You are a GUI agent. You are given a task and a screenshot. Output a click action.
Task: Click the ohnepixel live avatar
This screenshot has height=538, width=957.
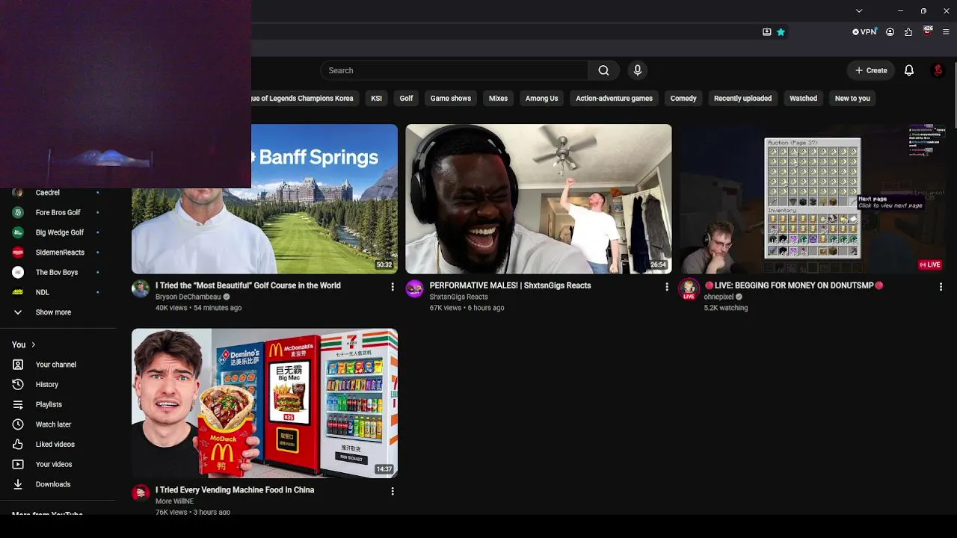coord(689,289)
